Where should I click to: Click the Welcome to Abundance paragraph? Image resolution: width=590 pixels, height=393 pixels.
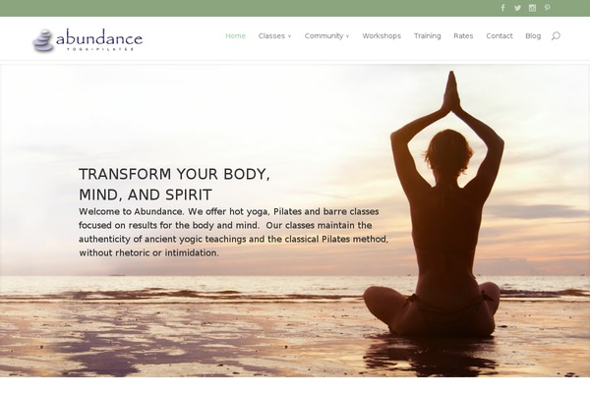tap(233, 232)
